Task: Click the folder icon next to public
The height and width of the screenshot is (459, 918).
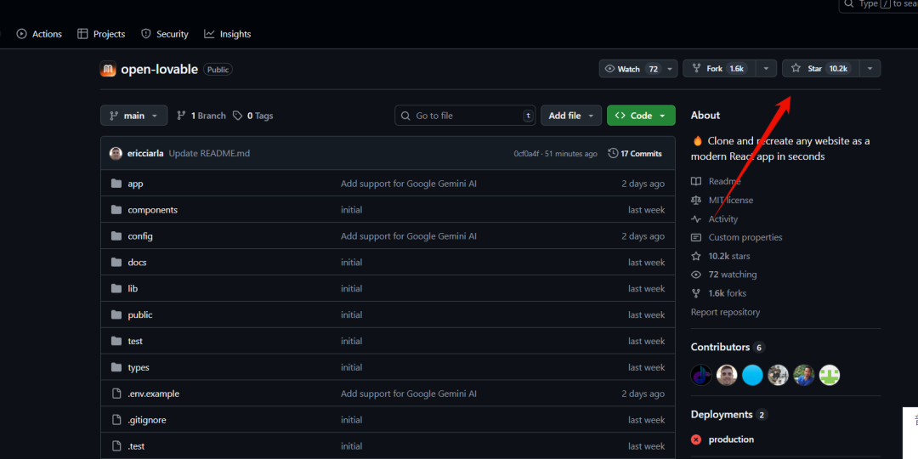Action: pyautogui.click(x=116, y=315)
